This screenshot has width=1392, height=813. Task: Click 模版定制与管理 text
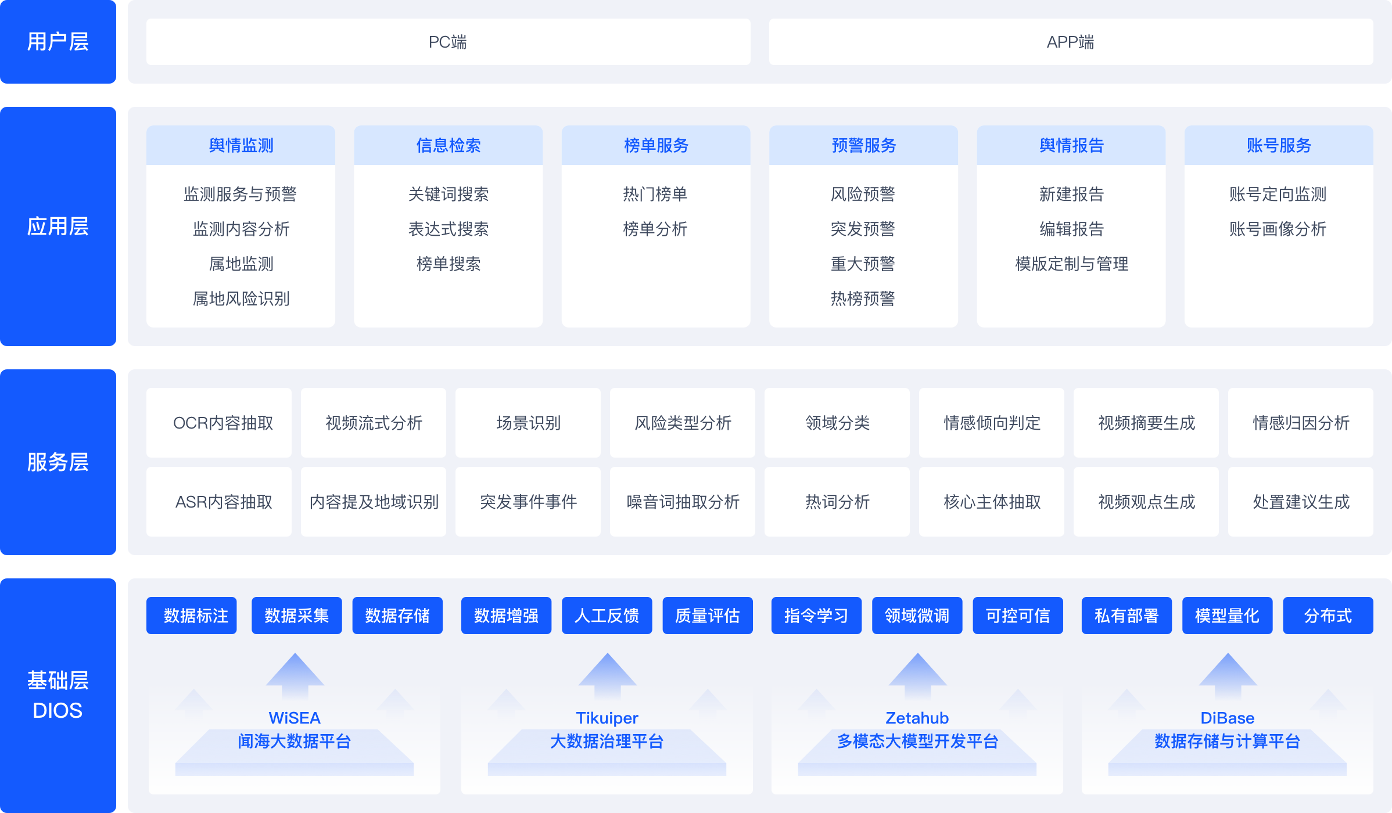coord(1071,264)
